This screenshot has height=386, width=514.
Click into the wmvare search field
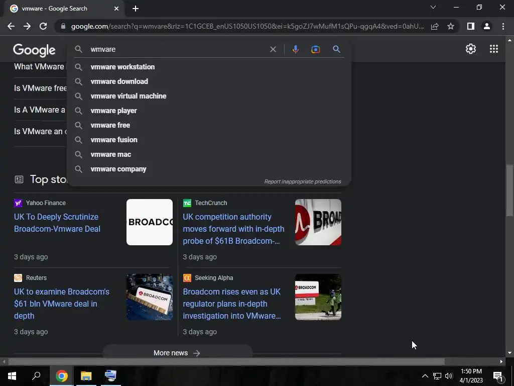(x=177, y=49)
